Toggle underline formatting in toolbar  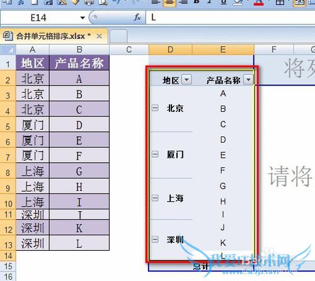tap(224, 3)
